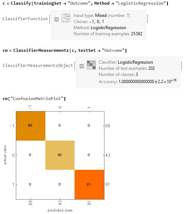Click the Number of training examples value
The height and width of the screenshot is (214, 184).
(136, 34)
